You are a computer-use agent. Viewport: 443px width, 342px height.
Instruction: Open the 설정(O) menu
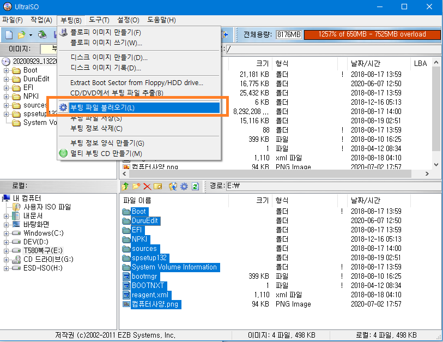click(x=128, y=20)
